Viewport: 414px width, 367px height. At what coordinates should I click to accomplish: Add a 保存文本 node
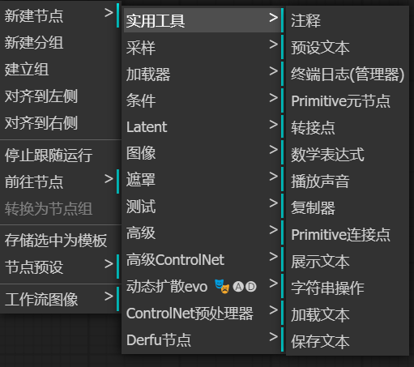click(348, 341)
